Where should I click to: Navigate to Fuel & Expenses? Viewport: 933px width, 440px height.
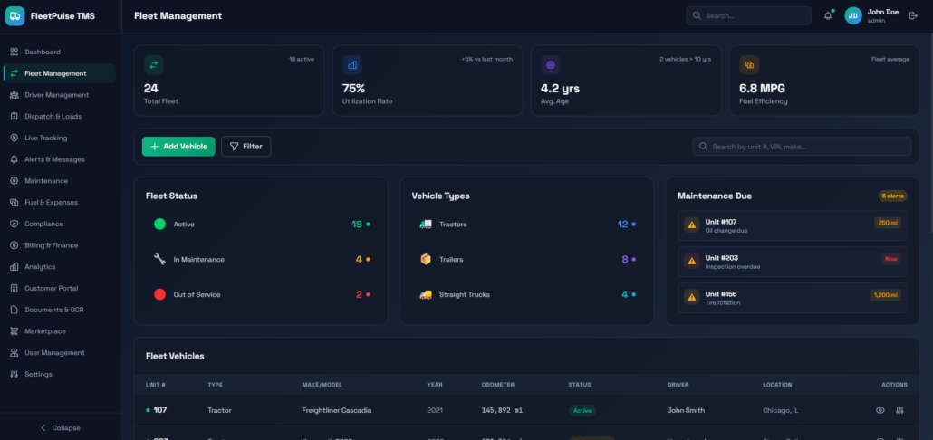pyautogui.click(x=51, y=202)
